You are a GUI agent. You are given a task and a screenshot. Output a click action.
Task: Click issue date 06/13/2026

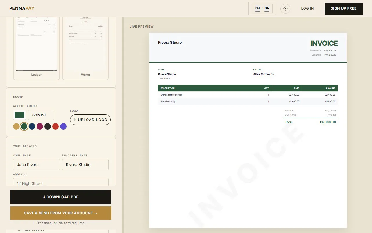(x=330, y=51)
